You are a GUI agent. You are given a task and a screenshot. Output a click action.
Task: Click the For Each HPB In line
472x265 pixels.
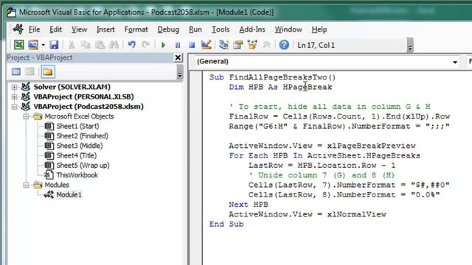point(324,155)
